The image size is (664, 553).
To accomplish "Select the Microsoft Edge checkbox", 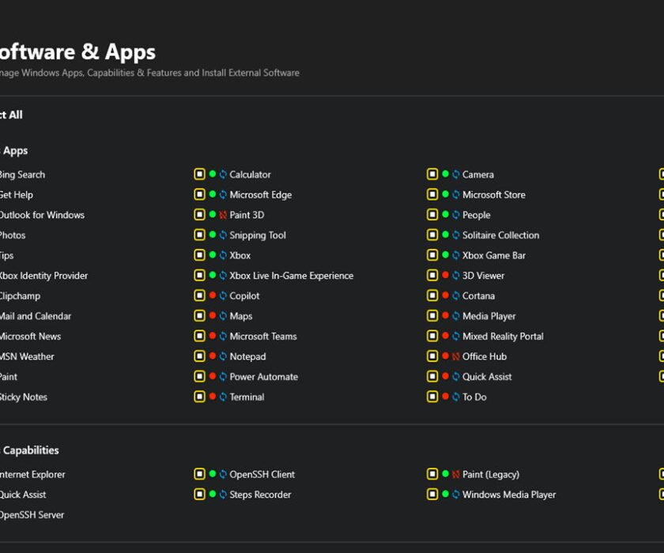I will (199, 194).
